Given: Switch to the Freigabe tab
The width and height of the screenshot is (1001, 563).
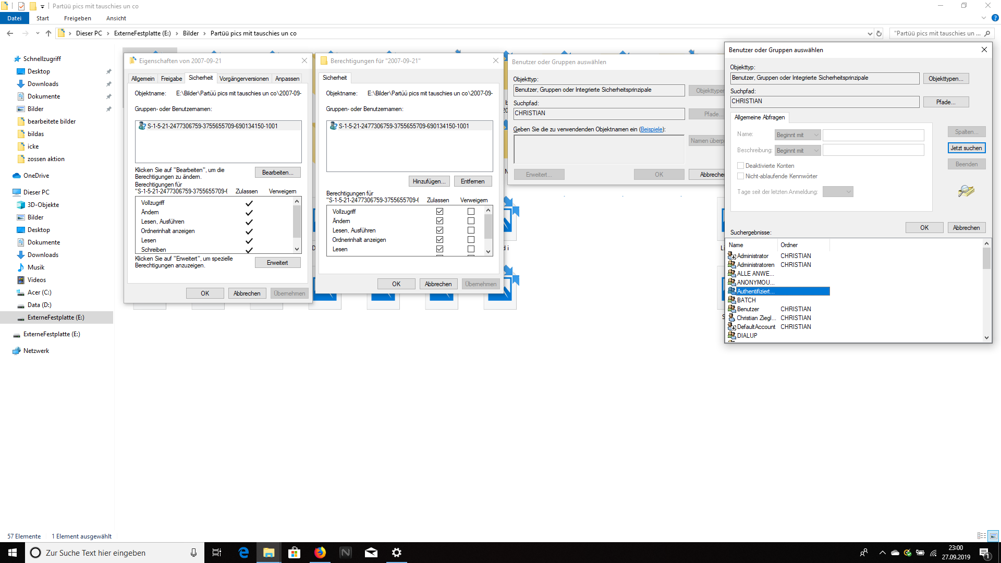Looking at the screenshot, I should [x=171, y=79].
